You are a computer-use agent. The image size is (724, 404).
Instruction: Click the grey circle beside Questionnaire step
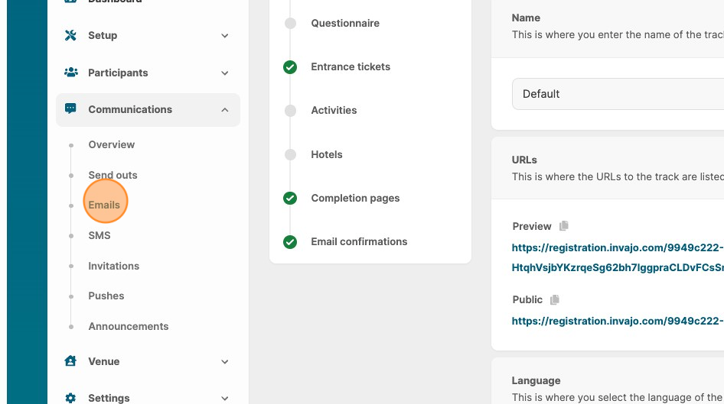290,24
